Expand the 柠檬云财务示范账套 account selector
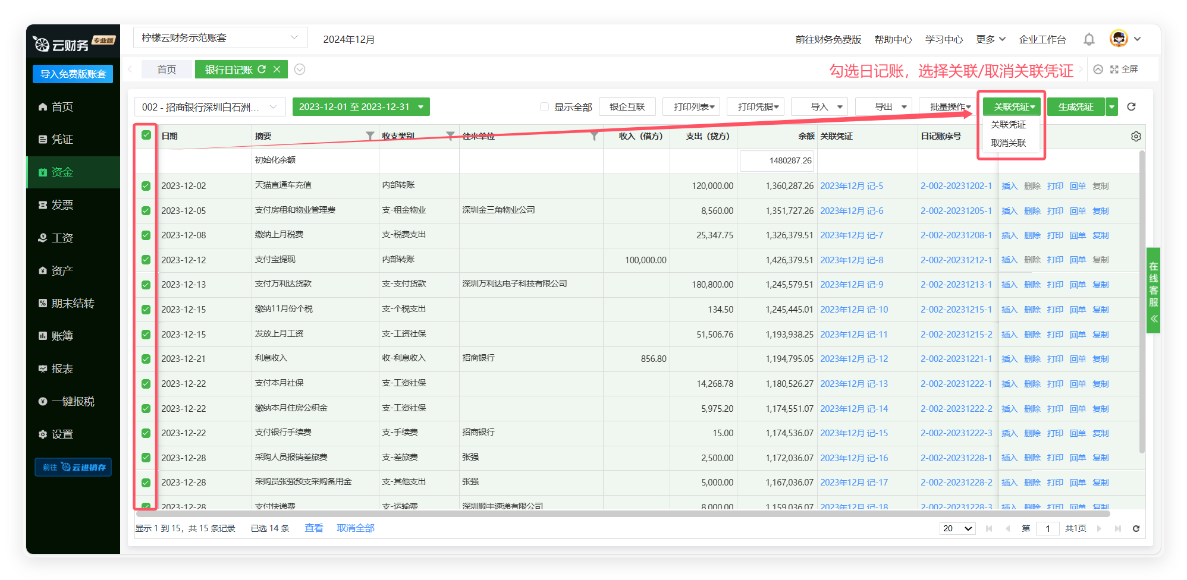Image resolution: width=1187 pixels, height=580 pixels. click(x=220, y=37)
